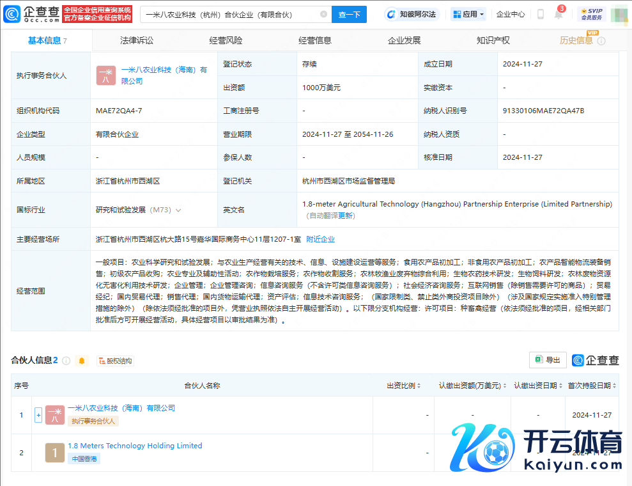Switch to the 法律诉讼 tab

[137, 40]
